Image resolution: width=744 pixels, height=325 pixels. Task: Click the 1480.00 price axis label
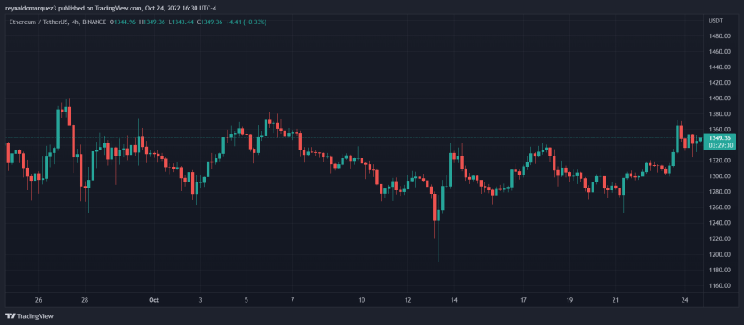pos(719,36)
